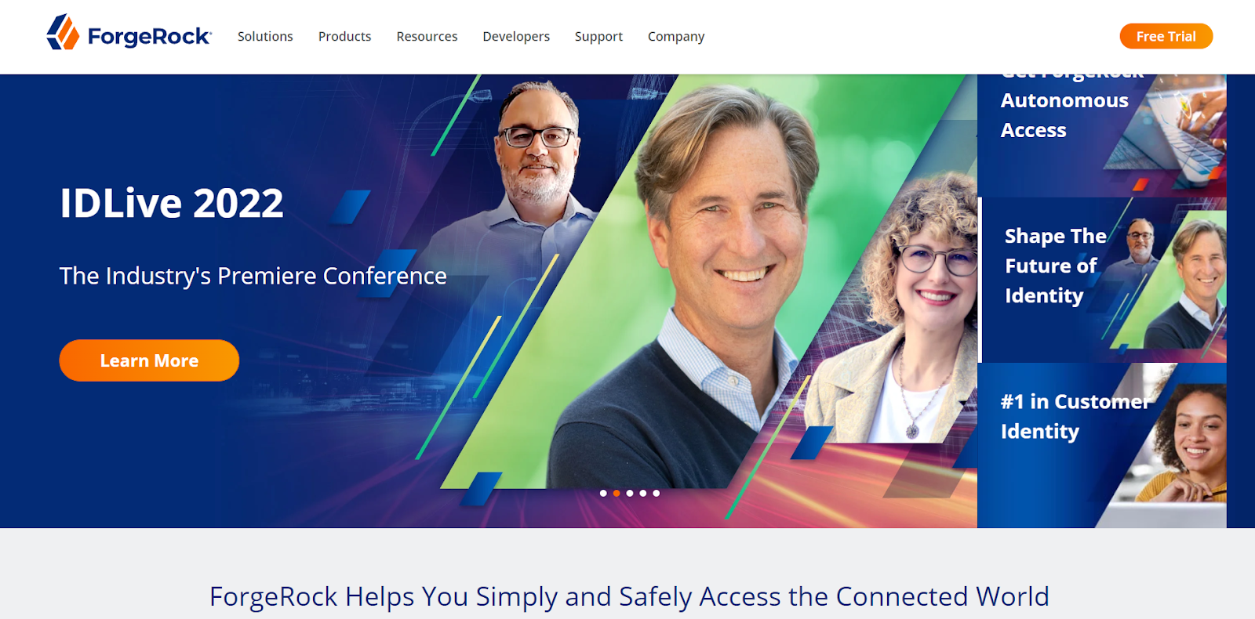Open the Solutions menu
This screenshot has height=619, width=1255.
coord(265,36)
